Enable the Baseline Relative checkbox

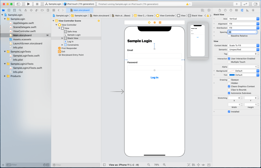tap(229, 36)
